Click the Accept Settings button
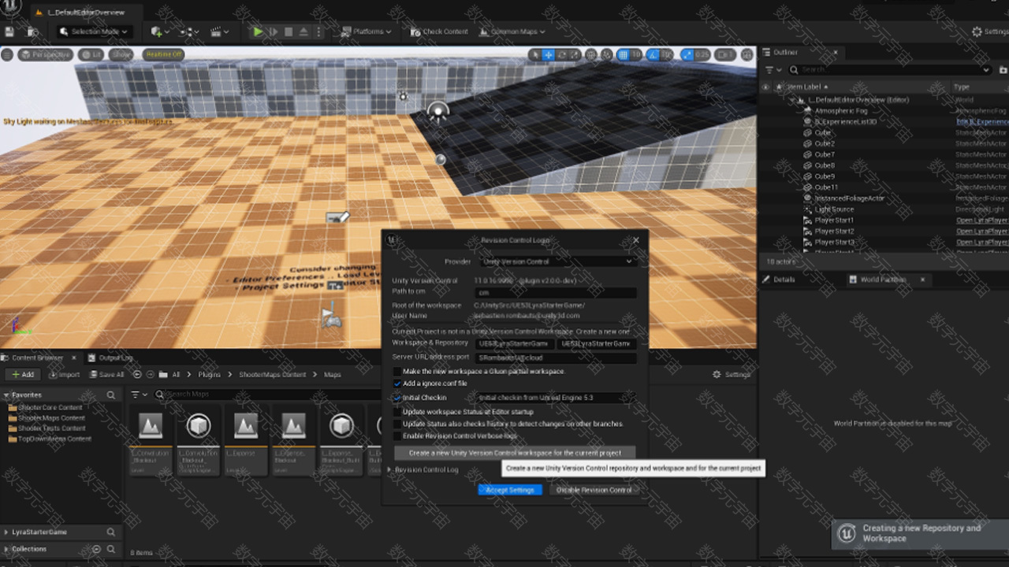1009x567 pixels. coord(510,490)
